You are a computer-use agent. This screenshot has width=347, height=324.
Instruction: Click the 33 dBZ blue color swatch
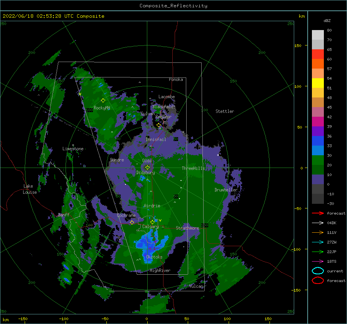click(318, 150)
